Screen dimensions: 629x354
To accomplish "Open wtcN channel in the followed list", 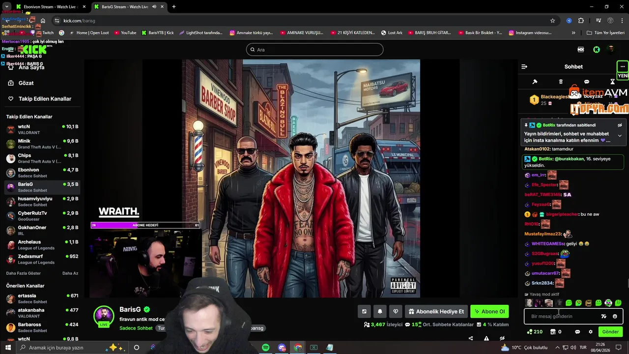I will coord(42,130).
